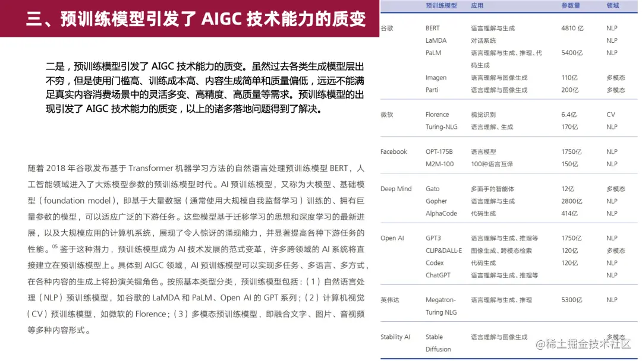Click the Codex model cell
Screen dimensions: 642x361
click(x=435, y=263)
